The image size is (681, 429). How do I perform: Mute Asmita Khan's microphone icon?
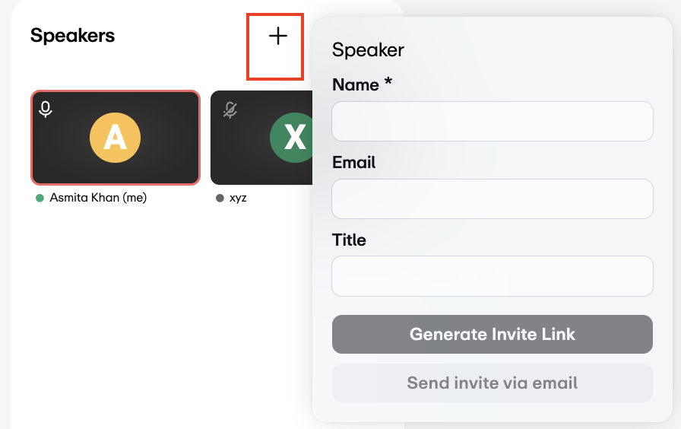pos(45,110)
